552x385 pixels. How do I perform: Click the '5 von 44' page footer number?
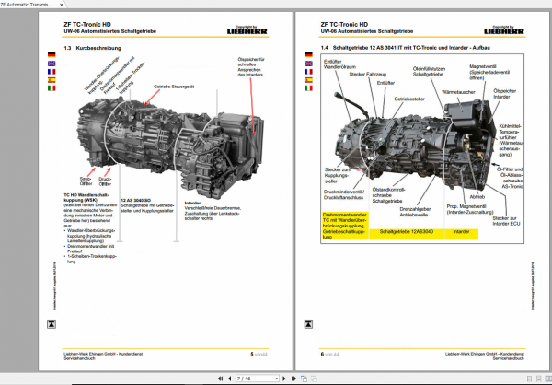[259, 355]
